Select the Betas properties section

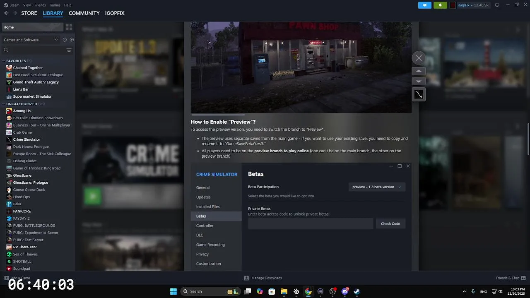(216, 216)
